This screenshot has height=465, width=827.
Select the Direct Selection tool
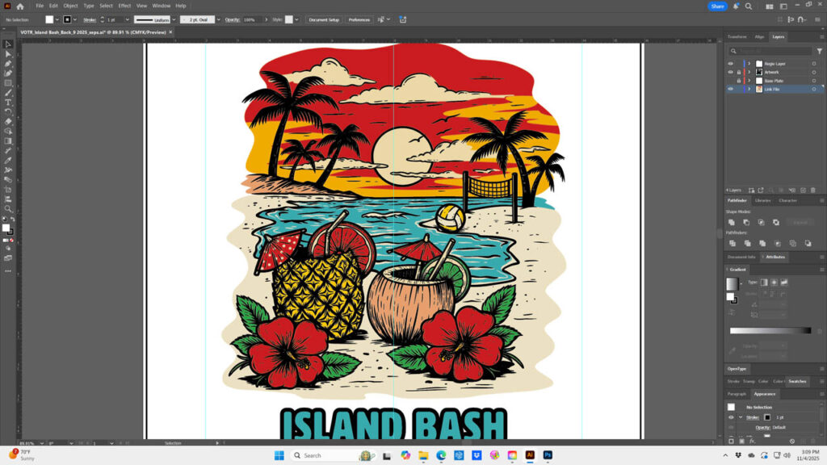click(x=8, y=54)
